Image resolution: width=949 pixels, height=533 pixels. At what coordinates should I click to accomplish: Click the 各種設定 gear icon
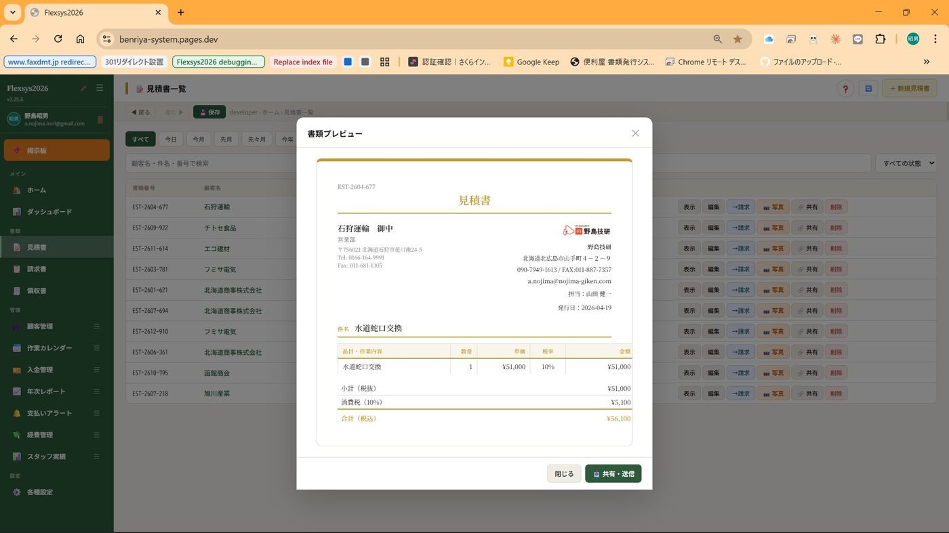[x=17, y=492]
